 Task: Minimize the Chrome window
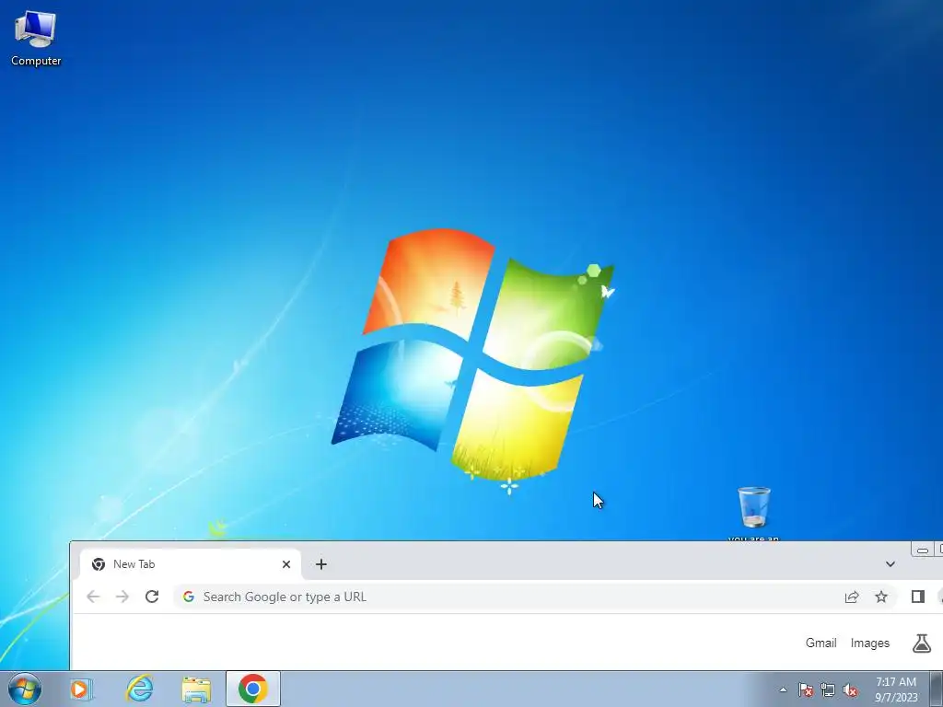[x=922, y=550]
